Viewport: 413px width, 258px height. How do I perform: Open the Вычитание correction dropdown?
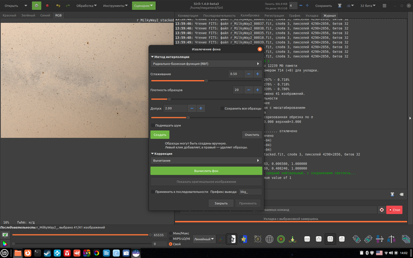click(x=205, y=160)
